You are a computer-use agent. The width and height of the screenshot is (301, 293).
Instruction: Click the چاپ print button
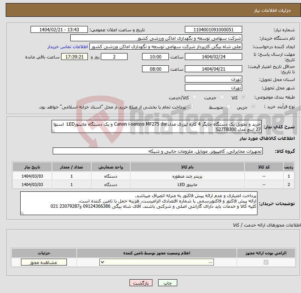[x=168, y=283]
